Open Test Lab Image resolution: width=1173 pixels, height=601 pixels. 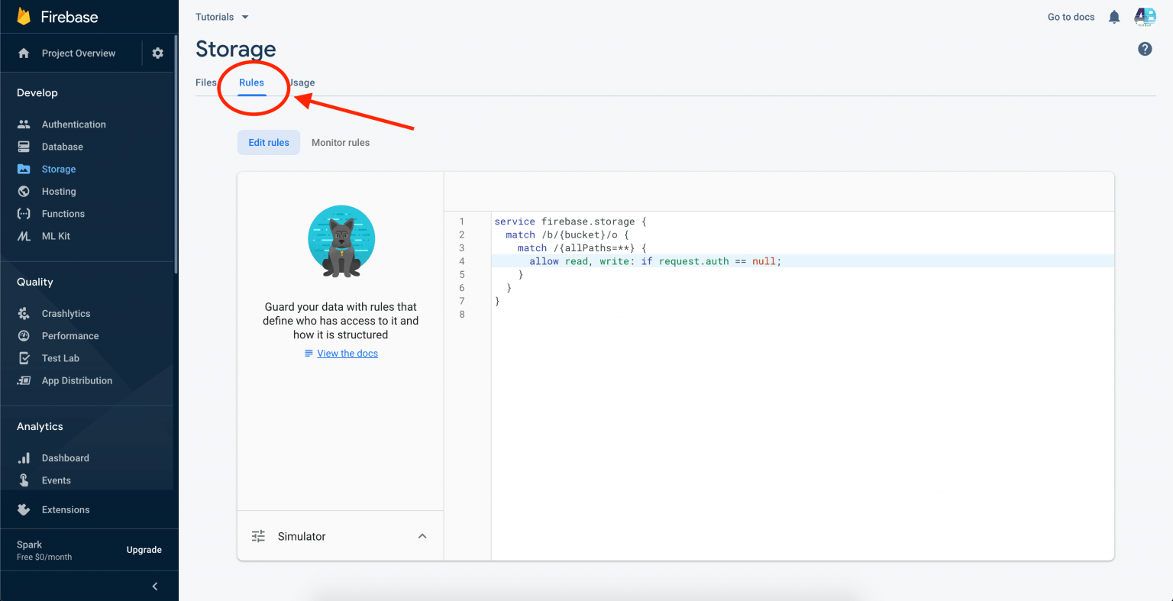pyautogui.click(x=61, y=357)
